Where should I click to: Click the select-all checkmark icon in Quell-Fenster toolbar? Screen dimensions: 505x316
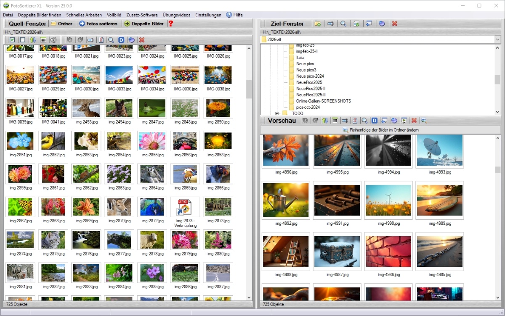12,40
